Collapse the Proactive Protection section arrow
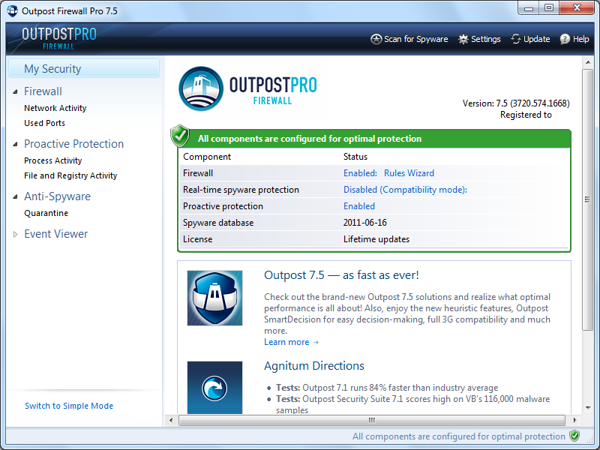 [x=16, y=144]
